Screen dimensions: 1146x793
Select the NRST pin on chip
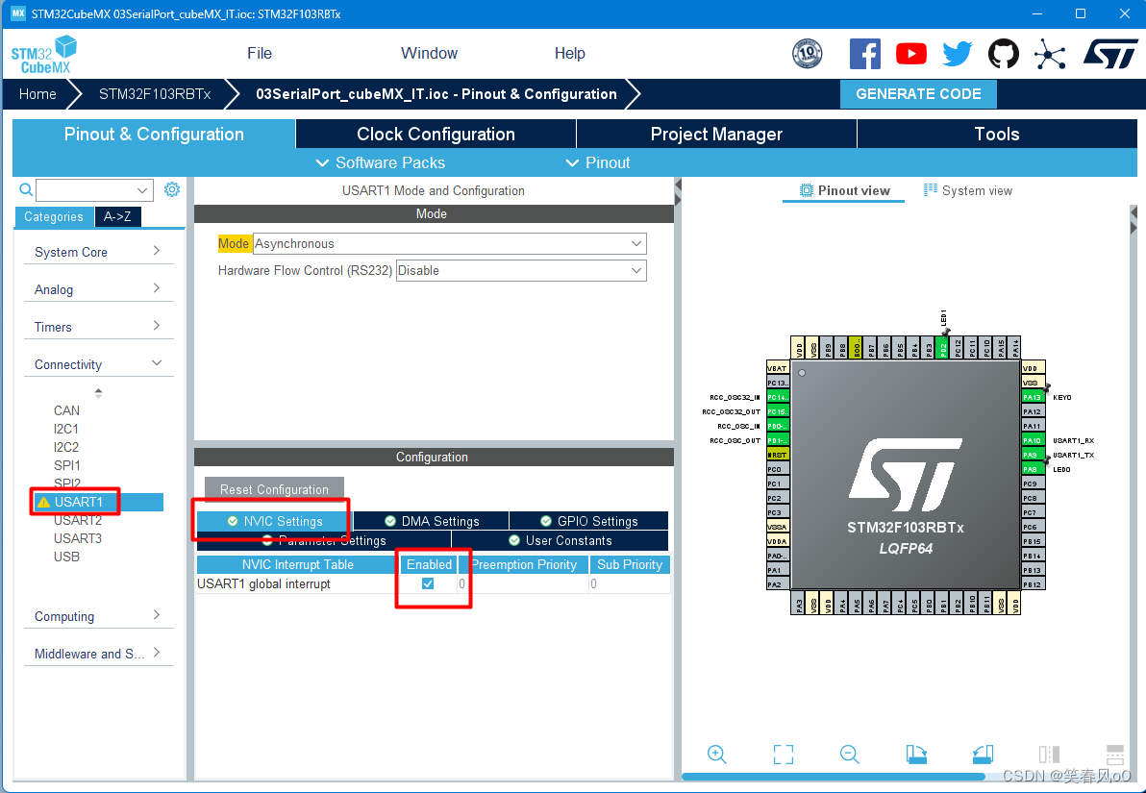pyautogui.click(x=778, y=455)
